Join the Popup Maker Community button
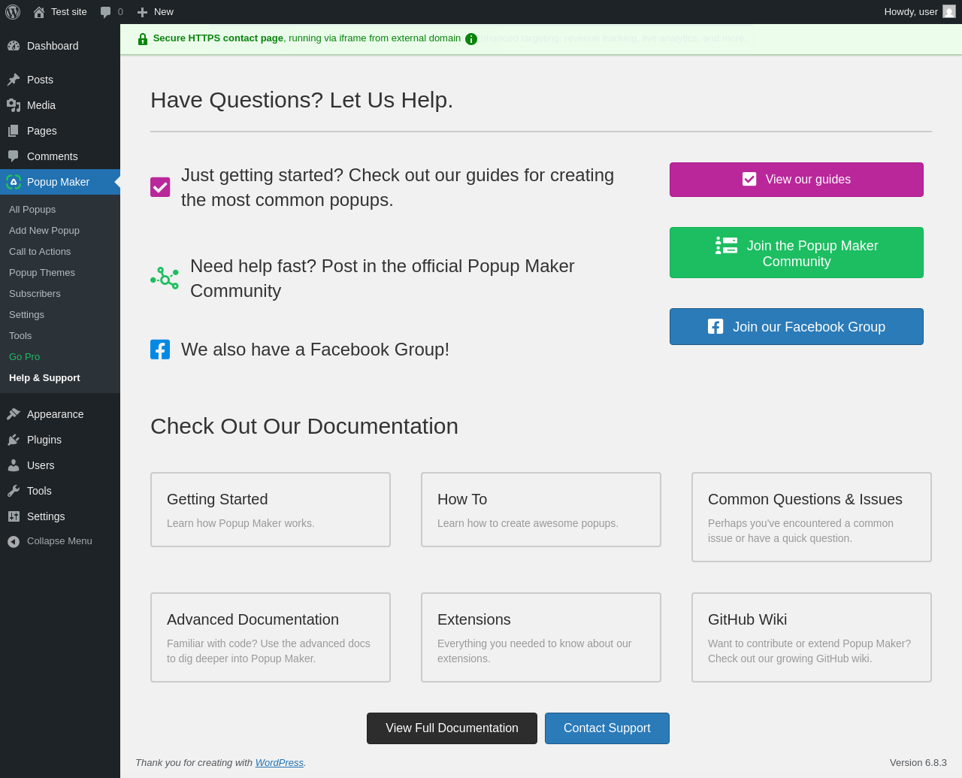The height and width of the screenshot is (778, 962). tap(797, 253)
